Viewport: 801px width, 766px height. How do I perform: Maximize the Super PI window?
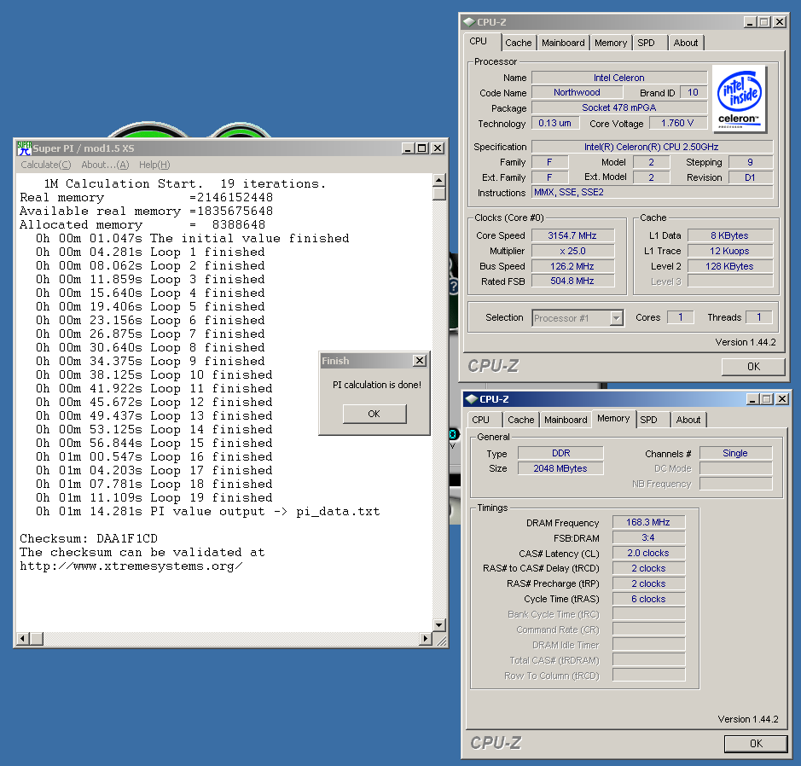pyautogui.click(x=421, y=148)
